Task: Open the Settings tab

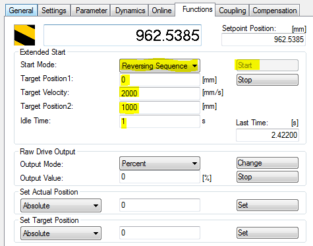Action: (x=54, y=11)
